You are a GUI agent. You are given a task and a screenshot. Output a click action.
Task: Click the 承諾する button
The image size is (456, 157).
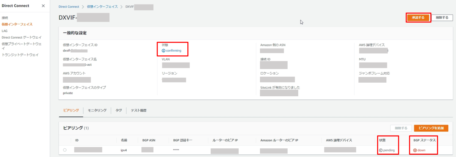[x=418, y=17]
